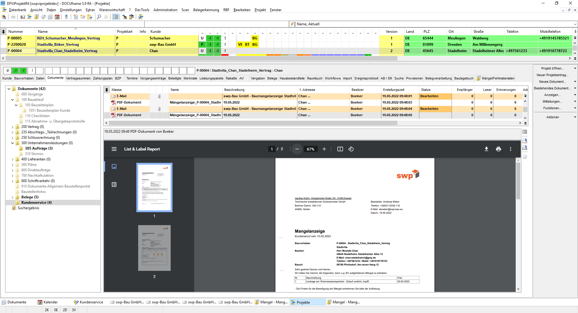Show PDF thumbnails view in the sidebar
This screenshot has height=313, width=578.
point(114,166)
